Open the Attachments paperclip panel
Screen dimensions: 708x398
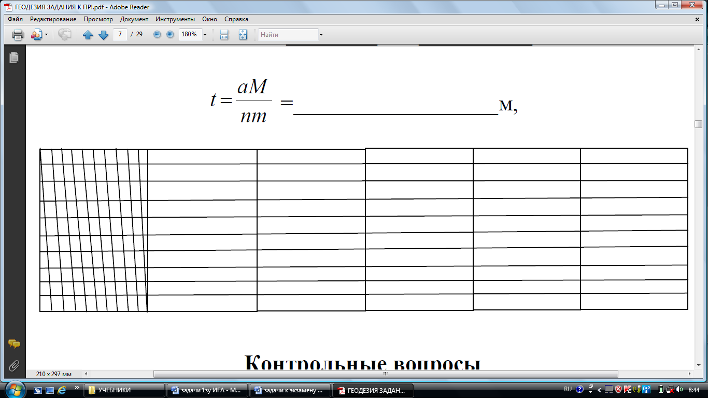point(14,365)
